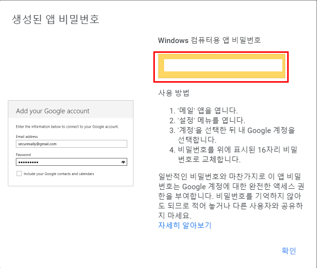Viewport: 317px width, 268px height.
Task: Click the warning paragraph about 완전한 액세스 권한
Action: [231, 196]
